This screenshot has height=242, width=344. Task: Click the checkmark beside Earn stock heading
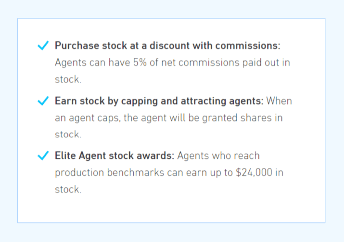[43, 101]
